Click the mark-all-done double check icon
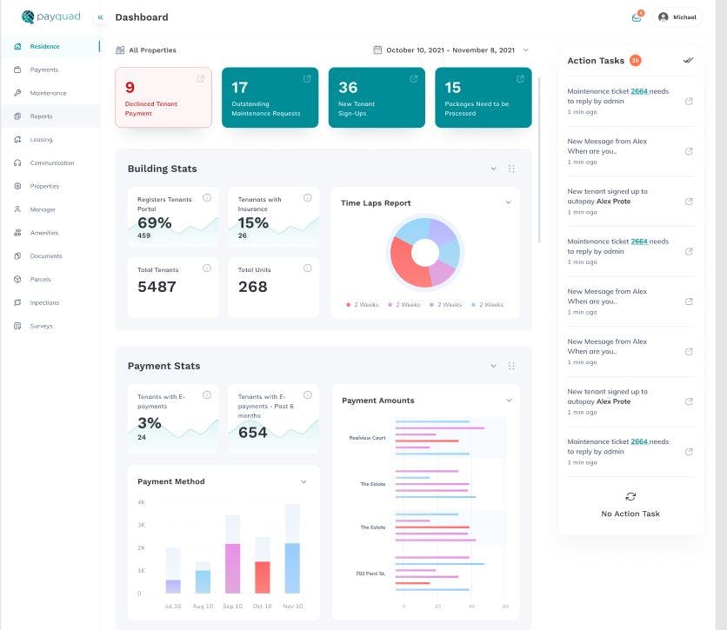The image size is (727, 630). [x=689, y=60]
